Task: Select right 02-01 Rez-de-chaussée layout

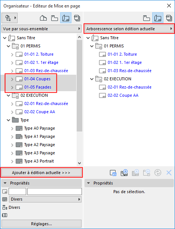Action: pyautogui.click(x=129, y=87)
